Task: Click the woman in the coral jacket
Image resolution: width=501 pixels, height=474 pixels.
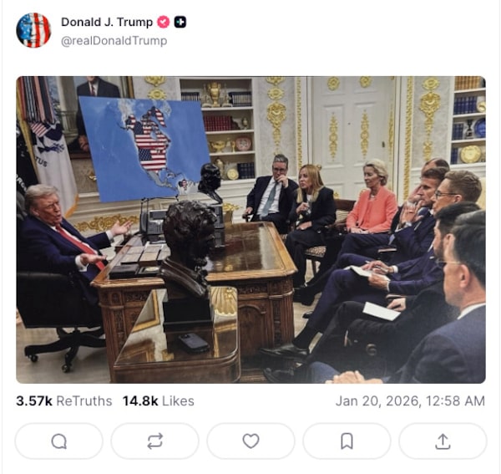Action: (372, 198)
